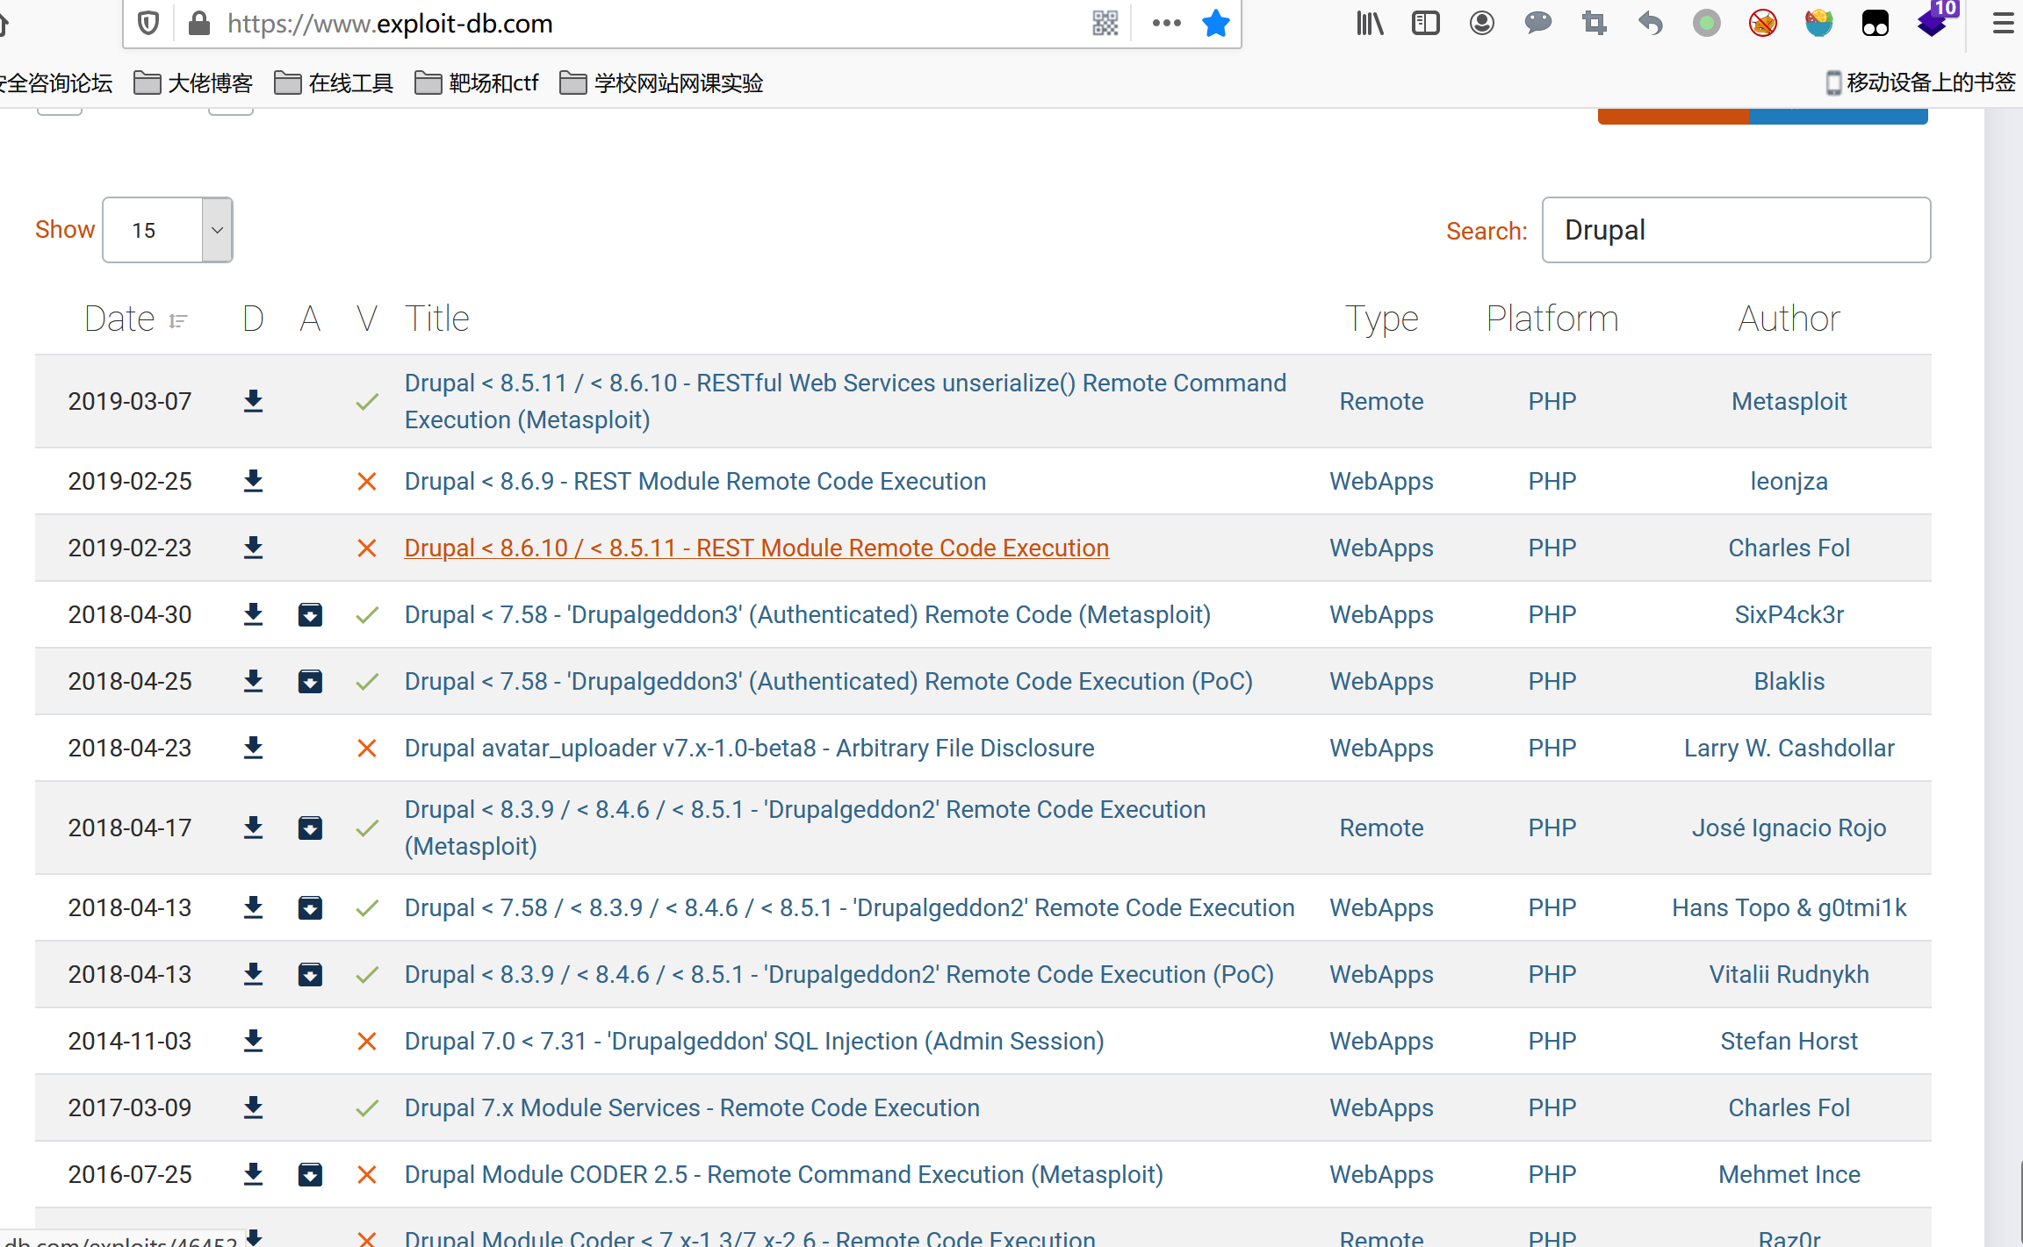Click the exploit-db.com address bar
This screenshot has width=2023, height=1247.
point(650,24)
